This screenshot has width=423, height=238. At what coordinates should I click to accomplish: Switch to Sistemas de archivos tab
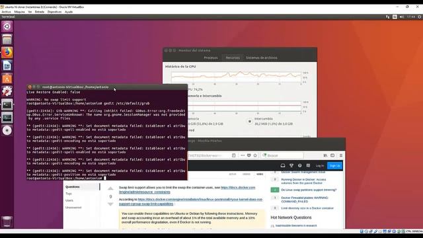point(262,58)
